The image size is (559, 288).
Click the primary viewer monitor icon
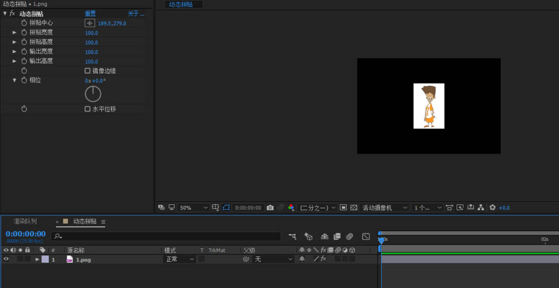click(x=172, y=208)
